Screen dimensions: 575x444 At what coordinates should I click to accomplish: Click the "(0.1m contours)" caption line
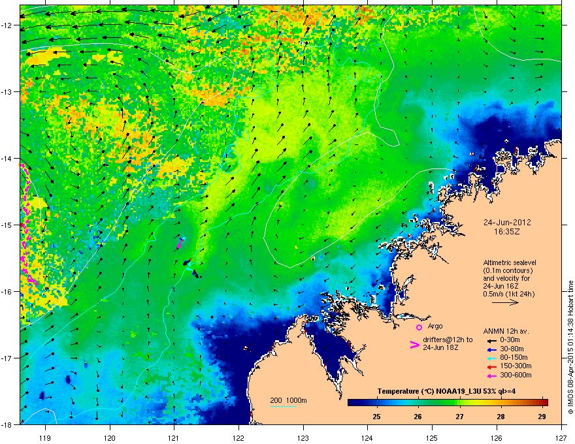508,271
